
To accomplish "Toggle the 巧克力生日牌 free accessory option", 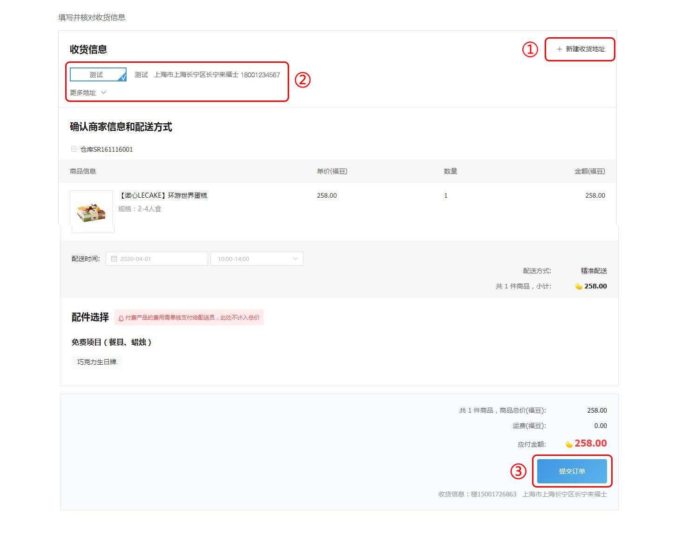I will pyautogui.click(x=97, y=362).
